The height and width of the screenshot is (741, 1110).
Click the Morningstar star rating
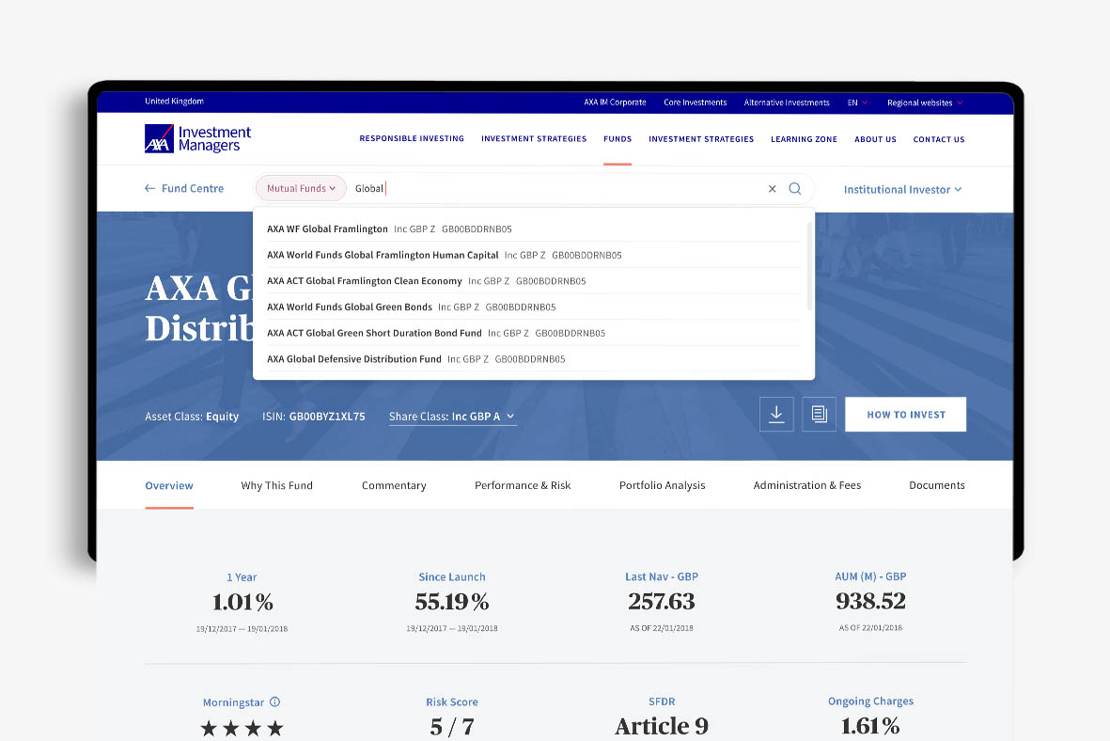(x=242, y=728)
